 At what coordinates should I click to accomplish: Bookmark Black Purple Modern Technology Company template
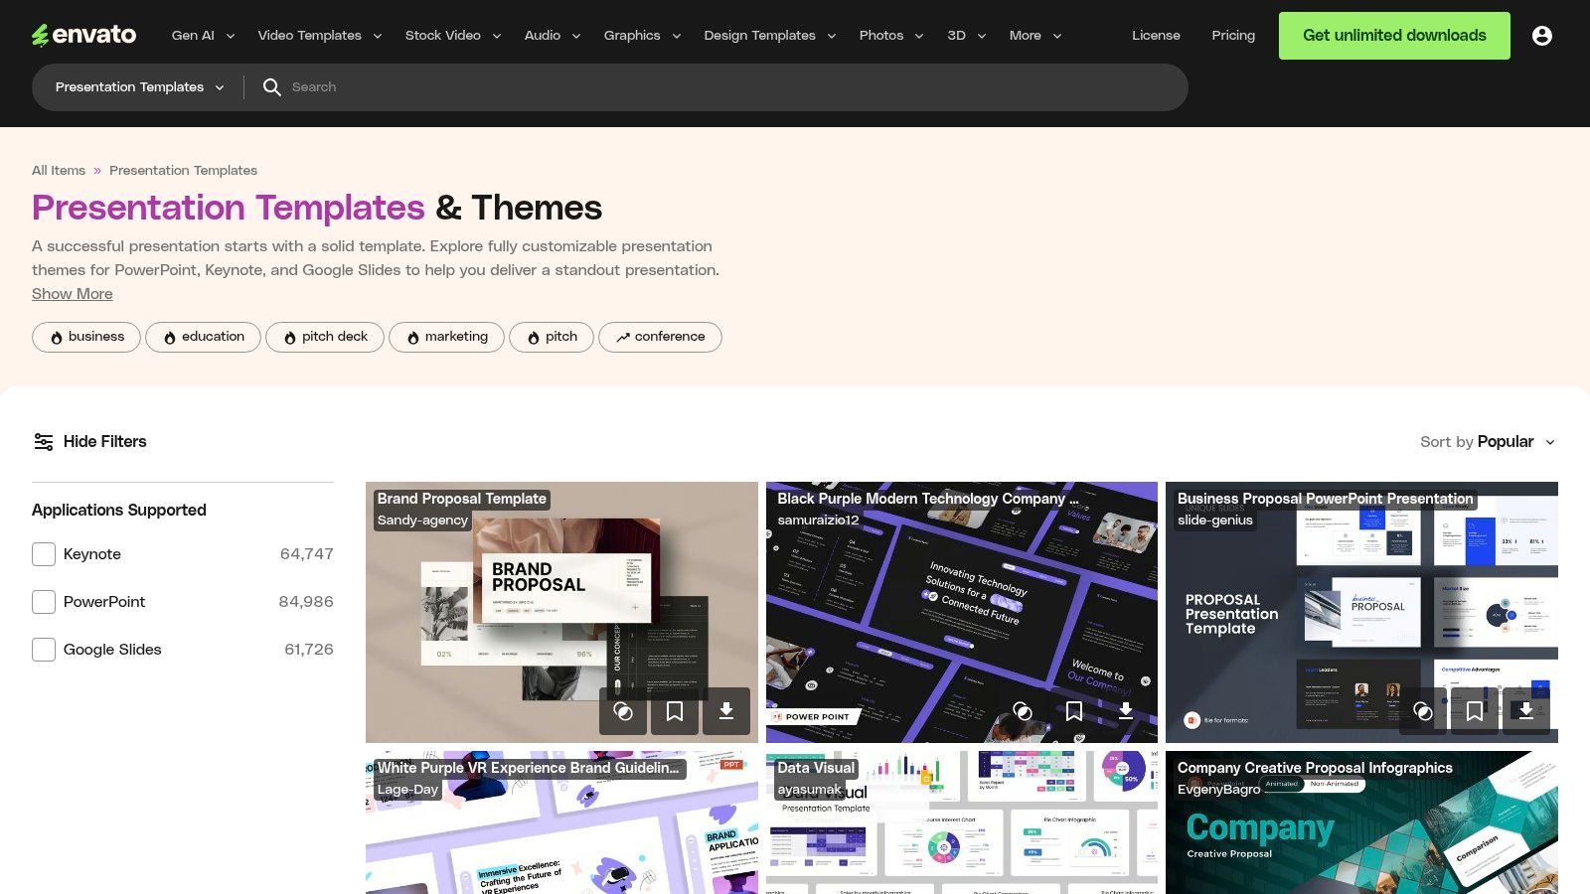point(1074,711)
